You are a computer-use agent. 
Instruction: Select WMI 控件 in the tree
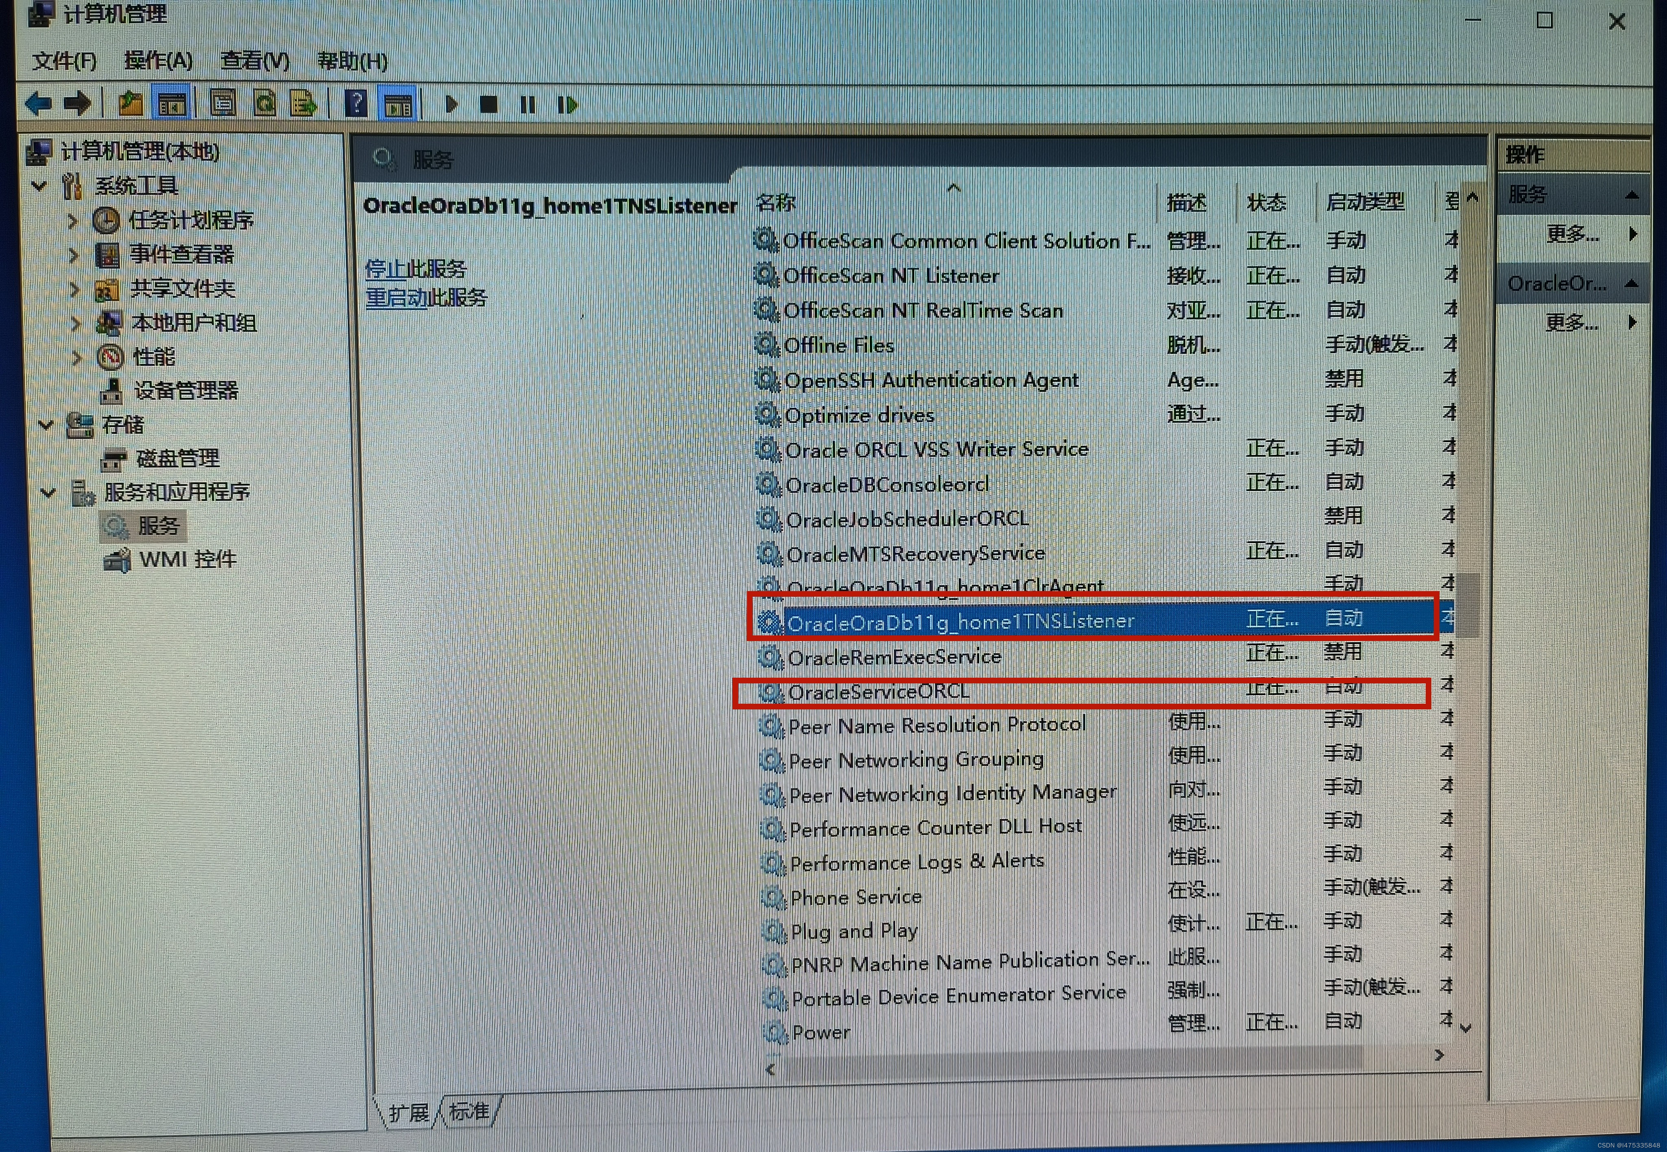coord(188,559)
